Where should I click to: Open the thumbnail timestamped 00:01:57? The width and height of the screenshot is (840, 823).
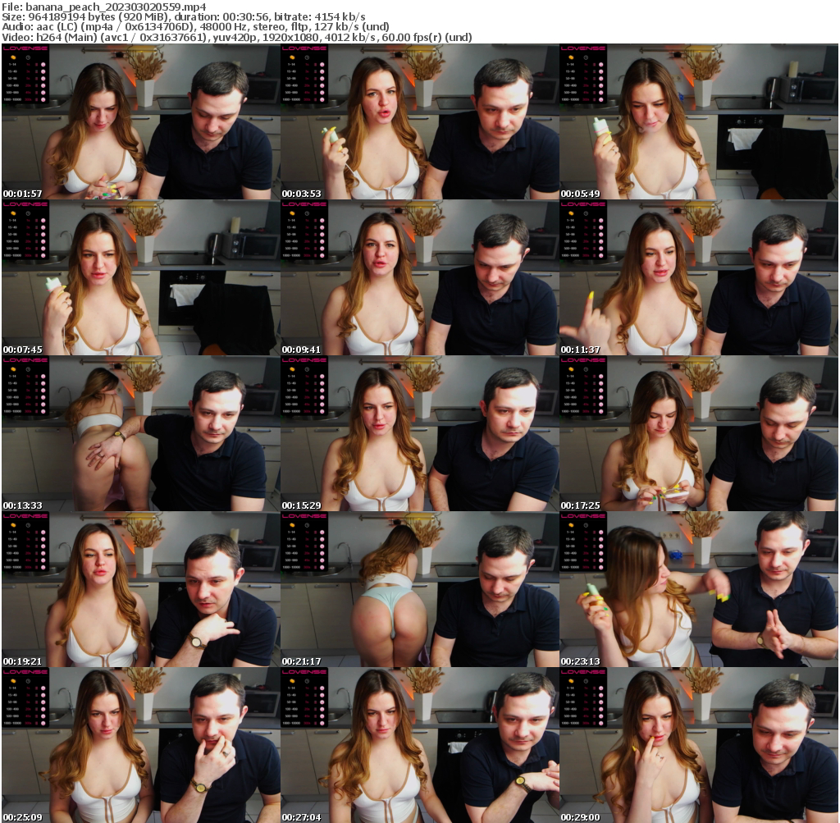140,121
